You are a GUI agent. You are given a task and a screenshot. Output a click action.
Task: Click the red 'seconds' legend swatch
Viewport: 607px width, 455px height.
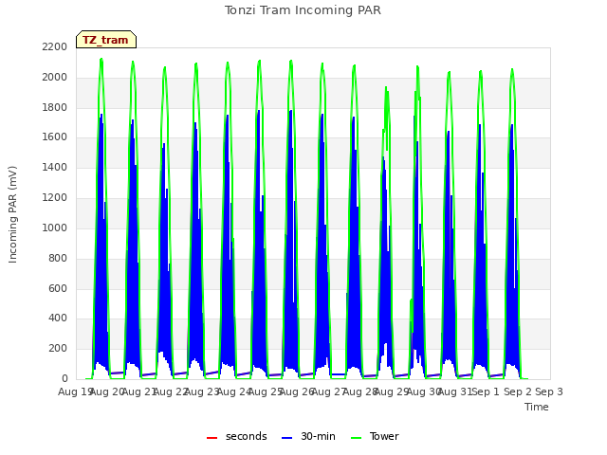click(x=212, y=438)
